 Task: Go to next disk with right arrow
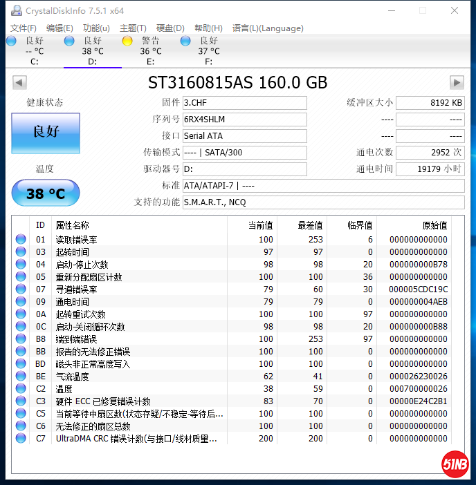(457, 83)
